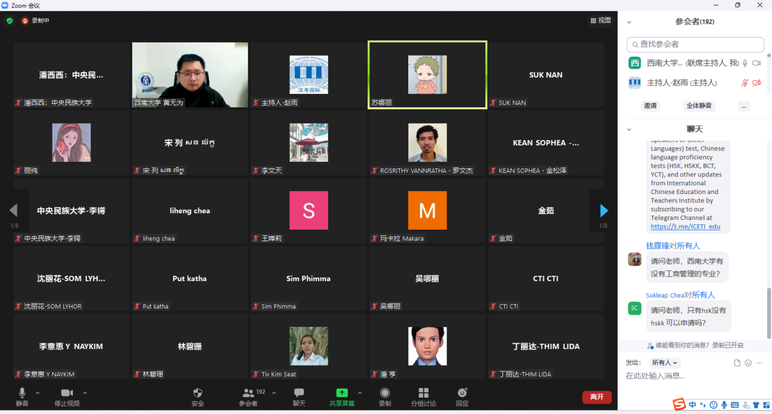
Task: Open the 安全 security shield menu
Action: pos(197,393)
